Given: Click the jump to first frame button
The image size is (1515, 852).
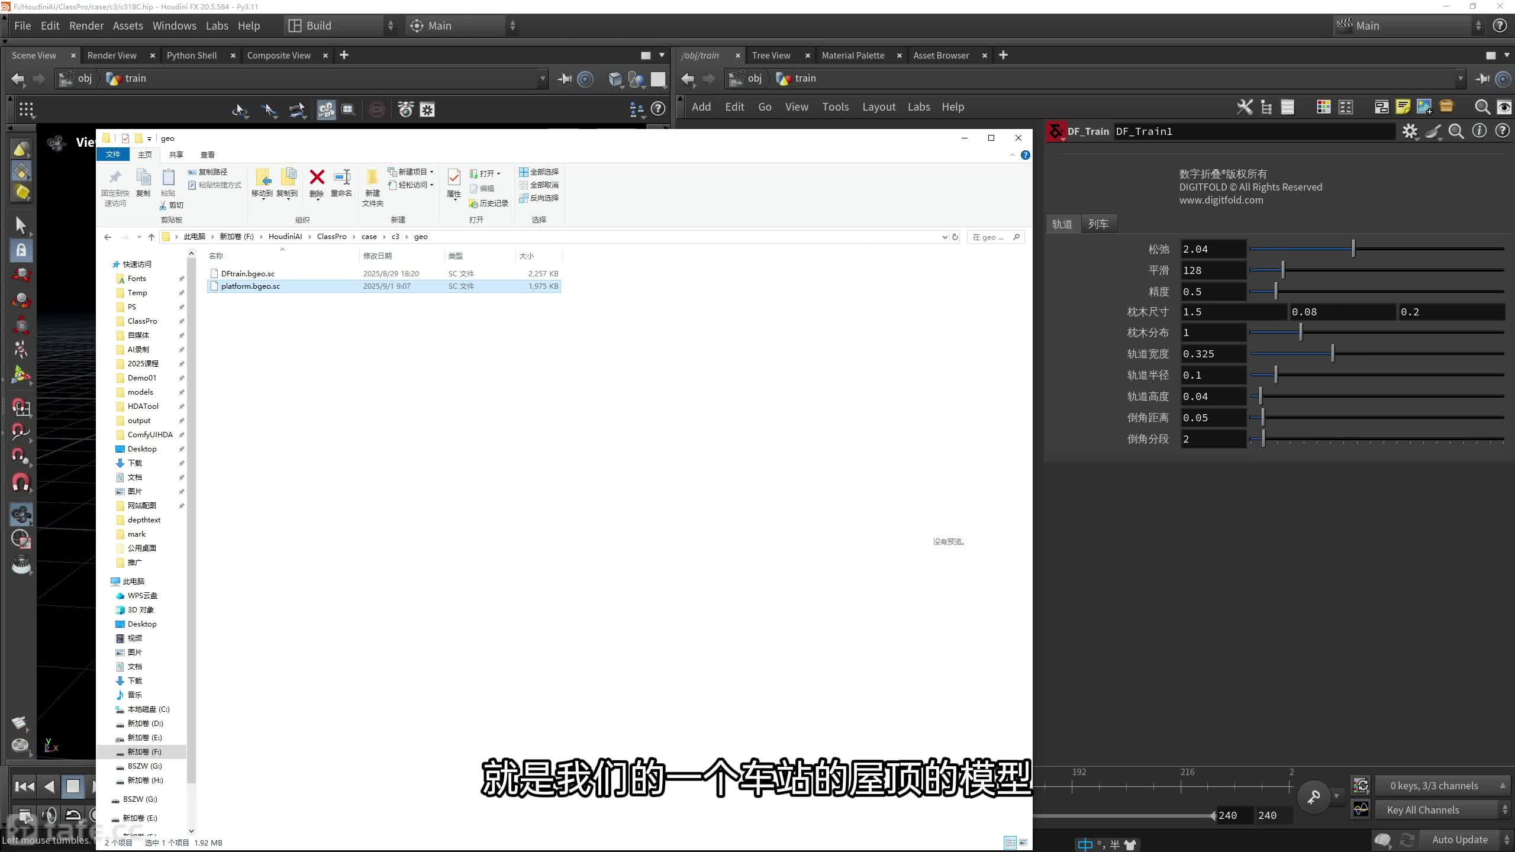Looking at the screenshot, I should tap(24, 786).
